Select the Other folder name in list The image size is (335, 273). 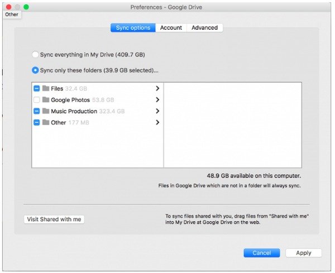pos(59,123)
